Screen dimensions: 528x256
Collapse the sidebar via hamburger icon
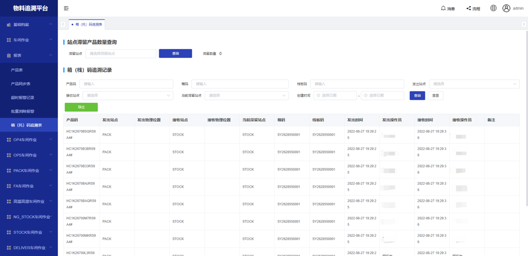(66, 9)
